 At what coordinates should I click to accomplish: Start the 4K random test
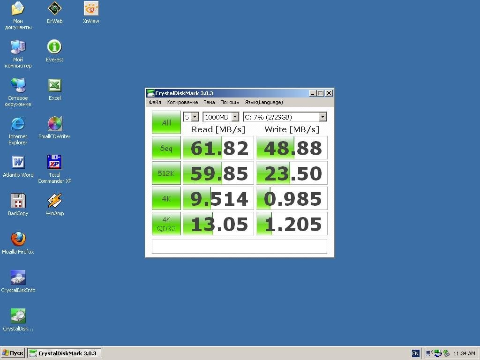(166, 198)
